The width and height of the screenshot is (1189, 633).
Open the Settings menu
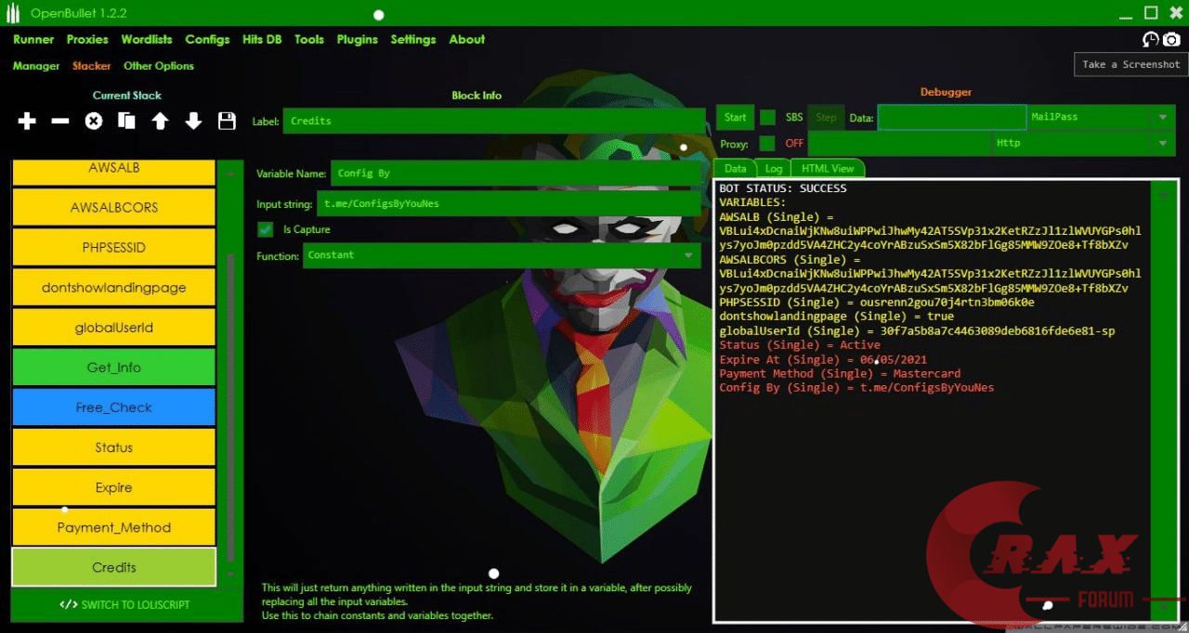(413, 39)
